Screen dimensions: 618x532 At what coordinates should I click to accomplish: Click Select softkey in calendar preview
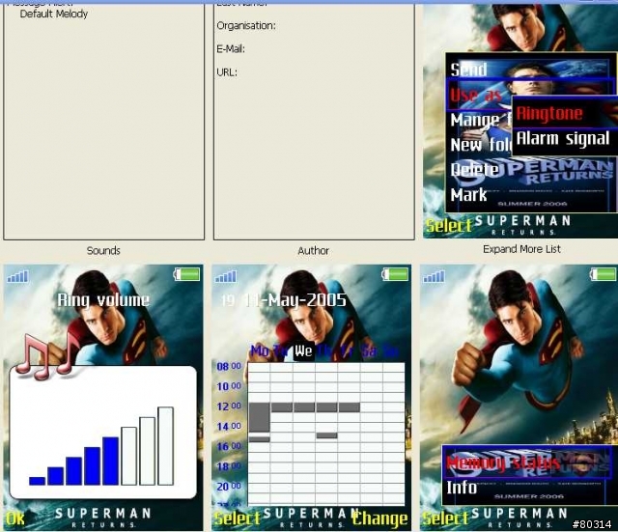(237, 518)
